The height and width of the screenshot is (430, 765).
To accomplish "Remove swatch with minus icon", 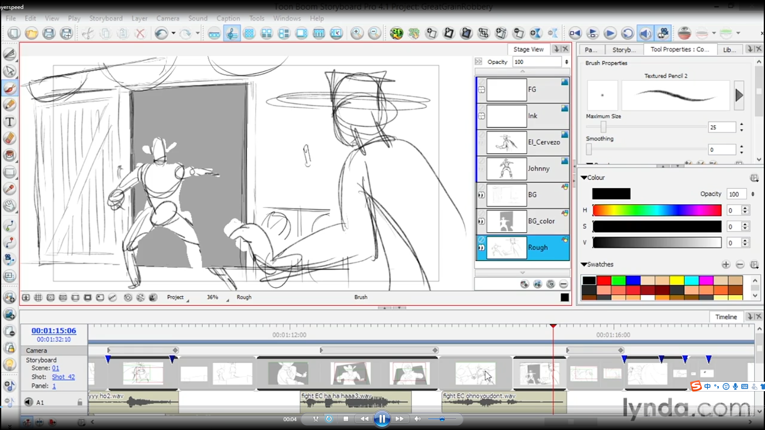I will [740, 265].
